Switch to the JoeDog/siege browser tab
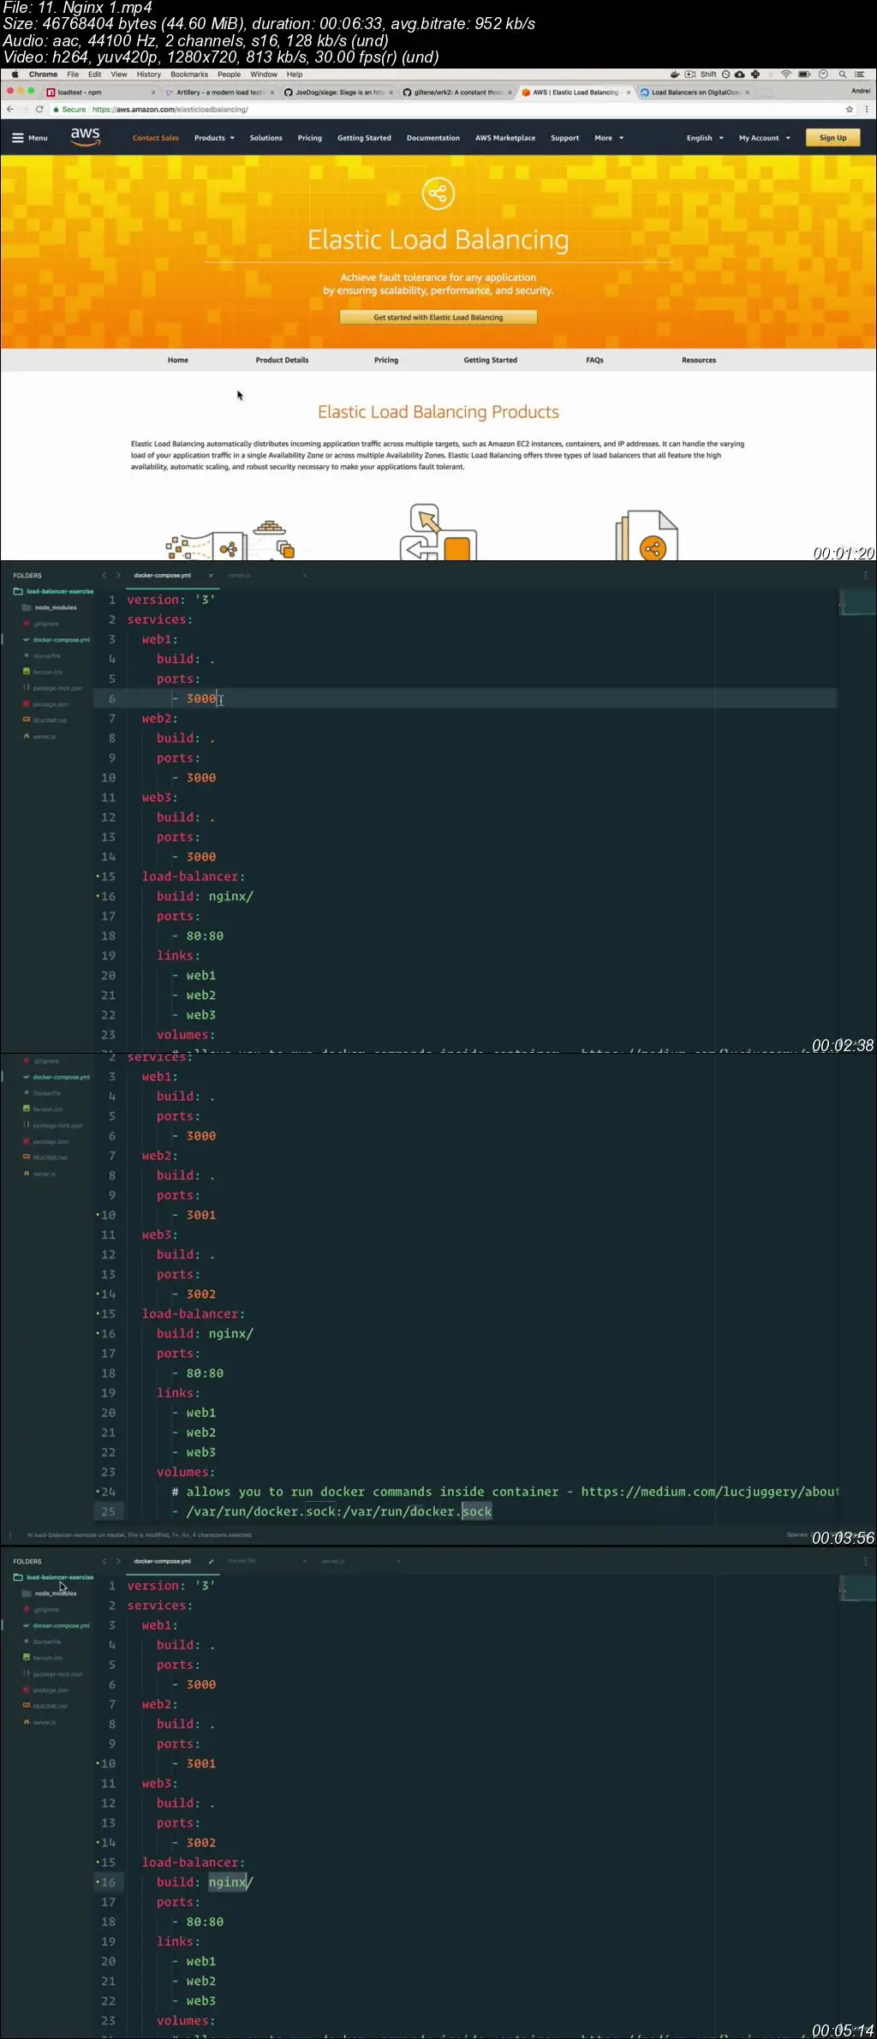Image resolution: width=877 pixels, height=2039 pixels. tap(337, 93)
